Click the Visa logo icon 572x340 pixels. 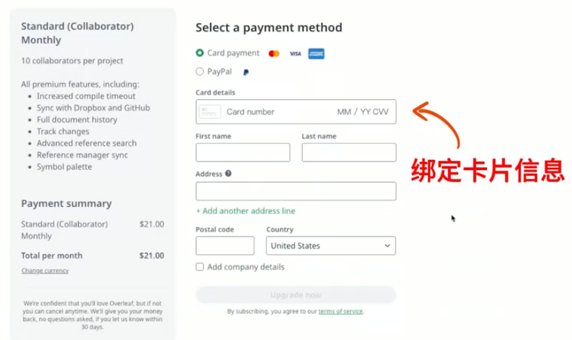coord(295,54)
